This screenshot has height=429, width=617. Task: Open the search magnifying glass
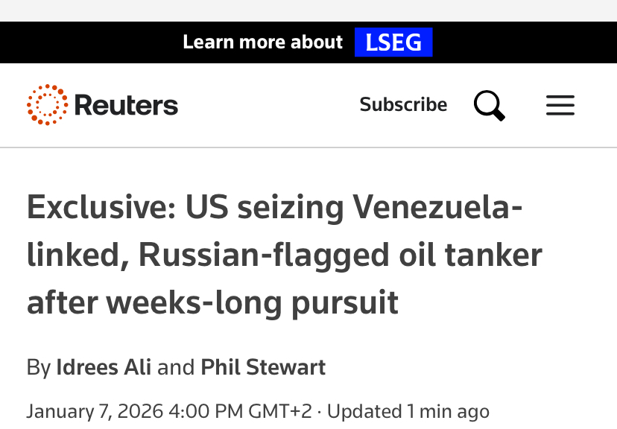click(489, 106)
